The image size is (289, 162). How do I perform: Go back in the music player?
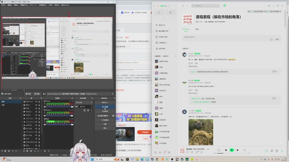(x=183, y=6)
